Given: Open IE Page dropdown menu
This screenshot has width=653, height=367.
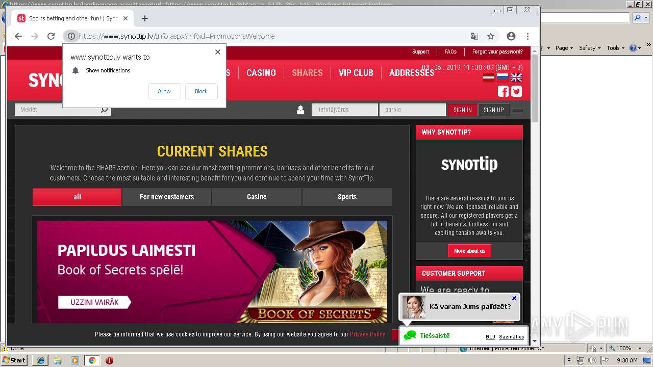Looking at the screenshot, I should coord(564,48).
